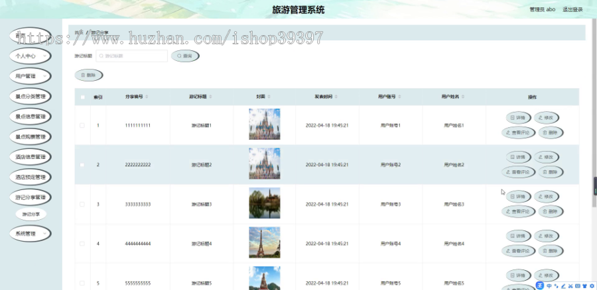Click the magnifier icon in the 游记标题 search field

click(x=101, y=56)
